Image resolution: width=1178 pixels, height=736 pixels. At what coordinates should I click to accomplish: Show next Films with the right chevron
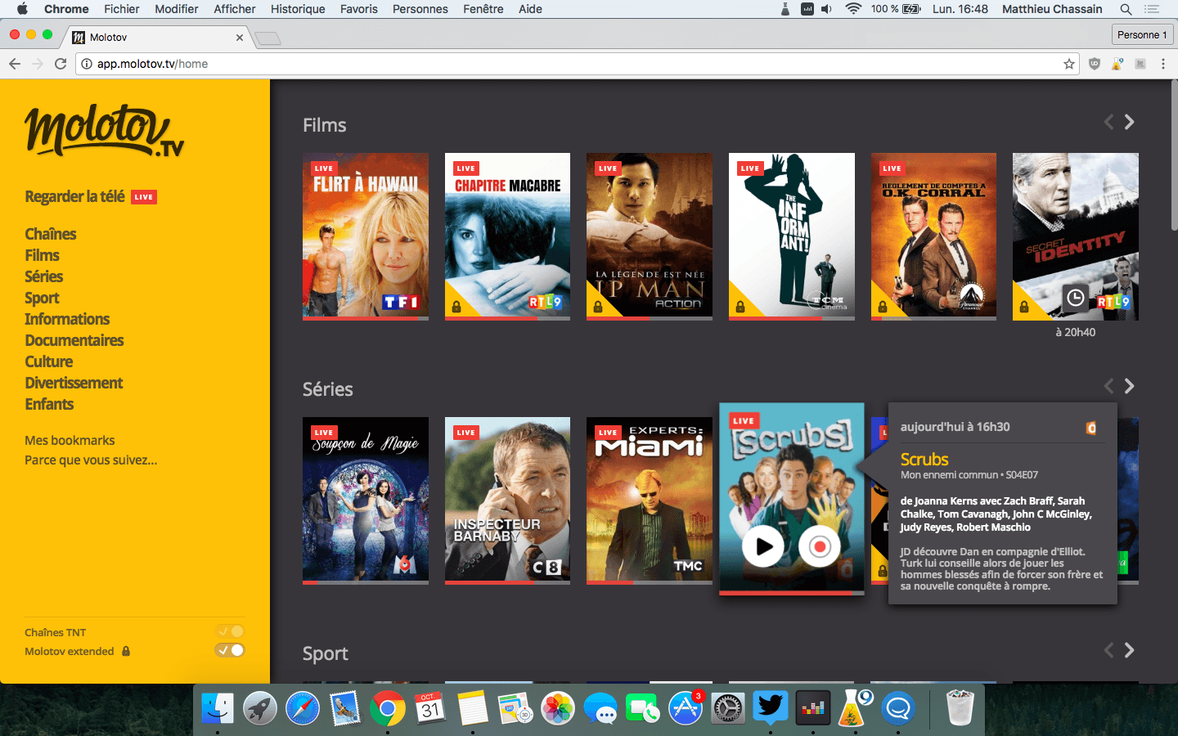[x=1130, y=122]
